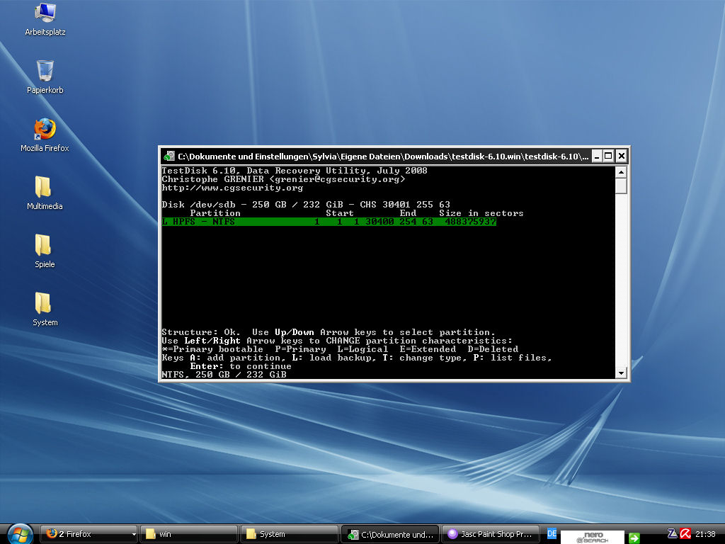Click the C:\Dokumente und... taskbar button

(x=390, y=534)
